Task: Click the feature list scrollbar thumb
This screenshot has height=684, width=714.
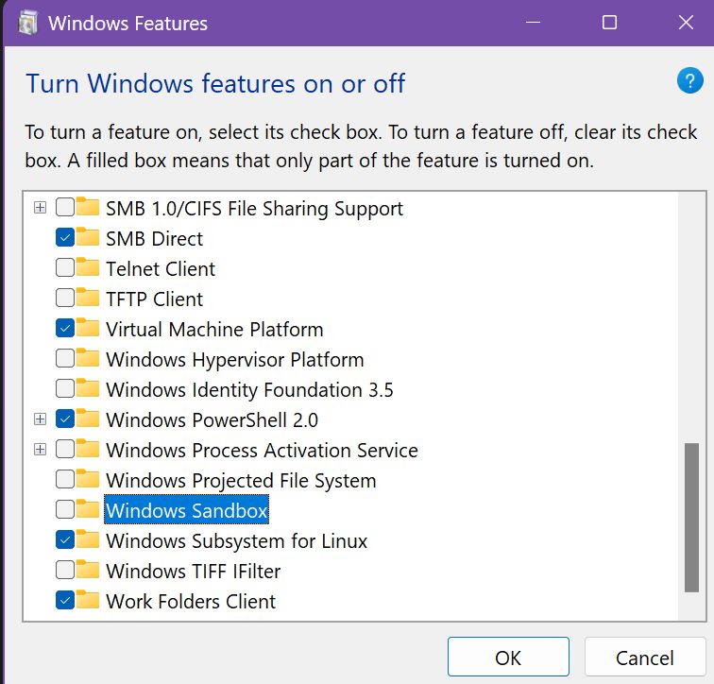Action: click(x=691, y=518)
